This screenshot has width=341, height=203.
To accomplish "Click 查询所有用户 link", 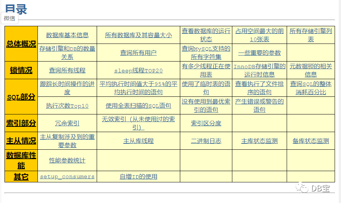I will coord(138,53).
